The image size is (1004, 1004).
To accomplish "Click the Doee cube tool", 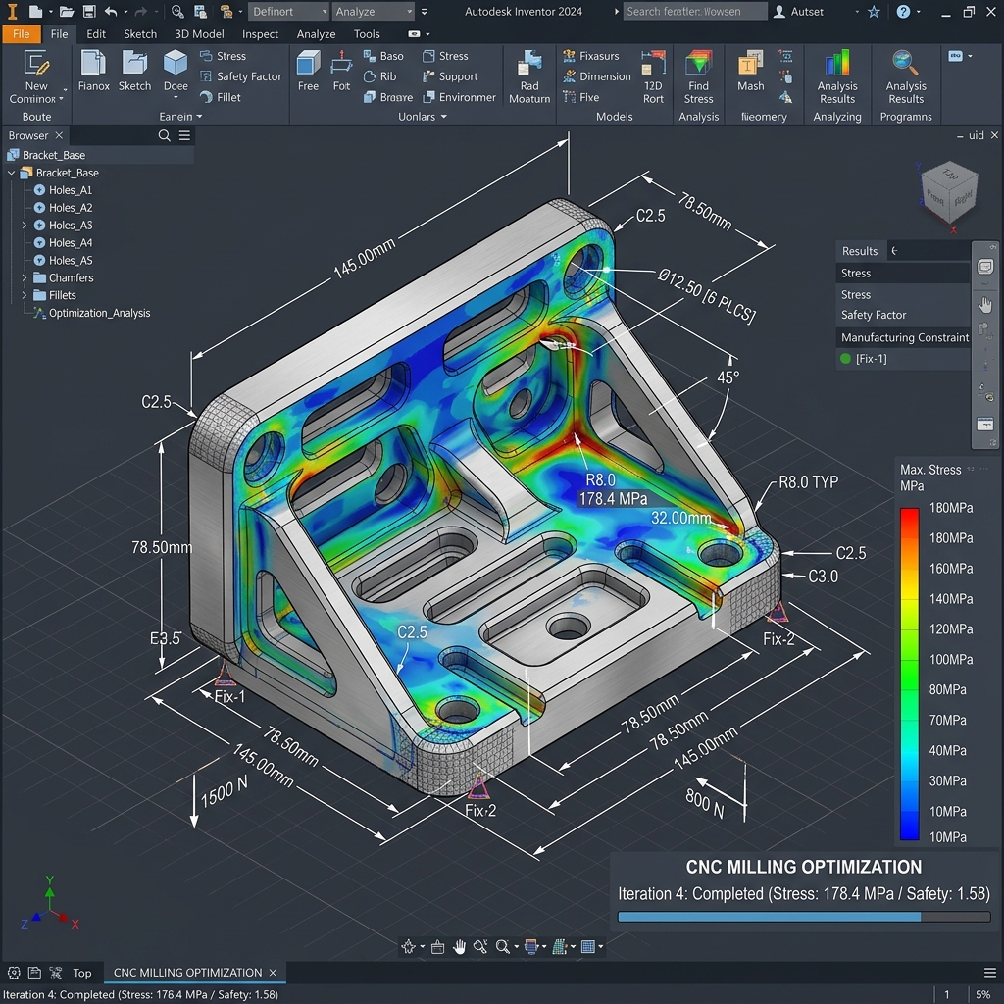I will click(x=176, y=64).
